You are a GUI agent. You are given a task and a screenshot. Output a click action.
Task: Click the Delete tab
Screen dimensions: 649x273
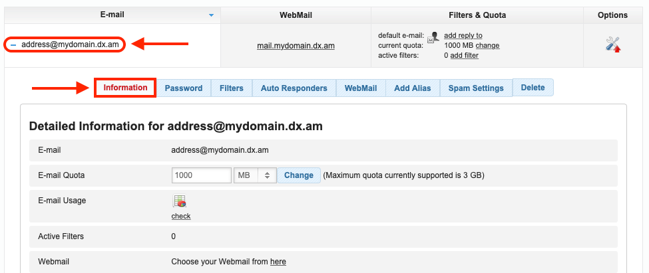[533, 88]
